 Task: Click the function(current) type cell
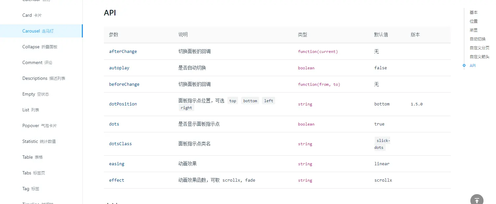coord(318,52)
